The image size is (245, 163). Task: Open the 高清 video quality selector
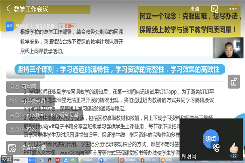tap(195, 9)
